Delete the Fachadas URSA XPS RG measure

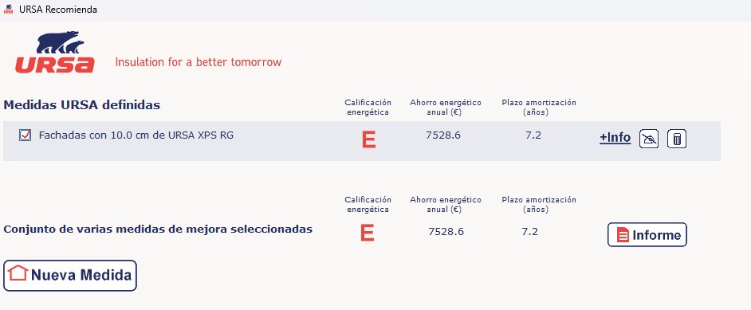pyautogui.click(x=677, y=139)
